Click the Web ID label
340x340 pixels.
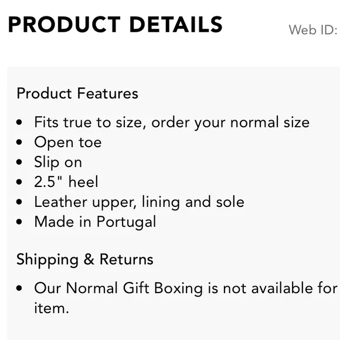pyautogui.click(x=313, y=30)
